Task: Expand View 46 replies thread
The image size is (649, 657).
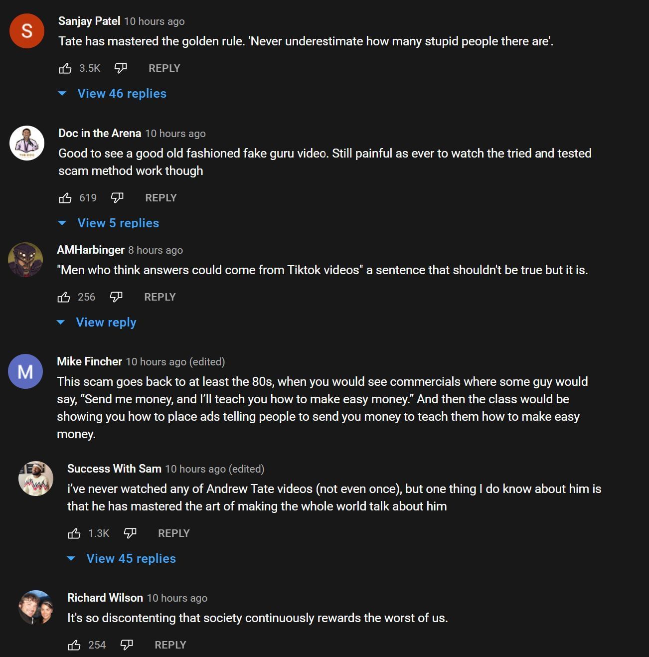Action: pos(122,94)
